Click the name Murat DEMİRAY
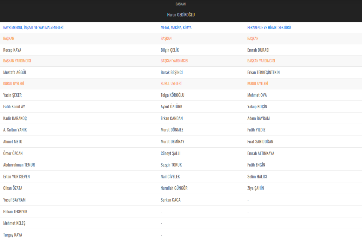Screen dimensions: 362x240 click(x=172, y=142)
